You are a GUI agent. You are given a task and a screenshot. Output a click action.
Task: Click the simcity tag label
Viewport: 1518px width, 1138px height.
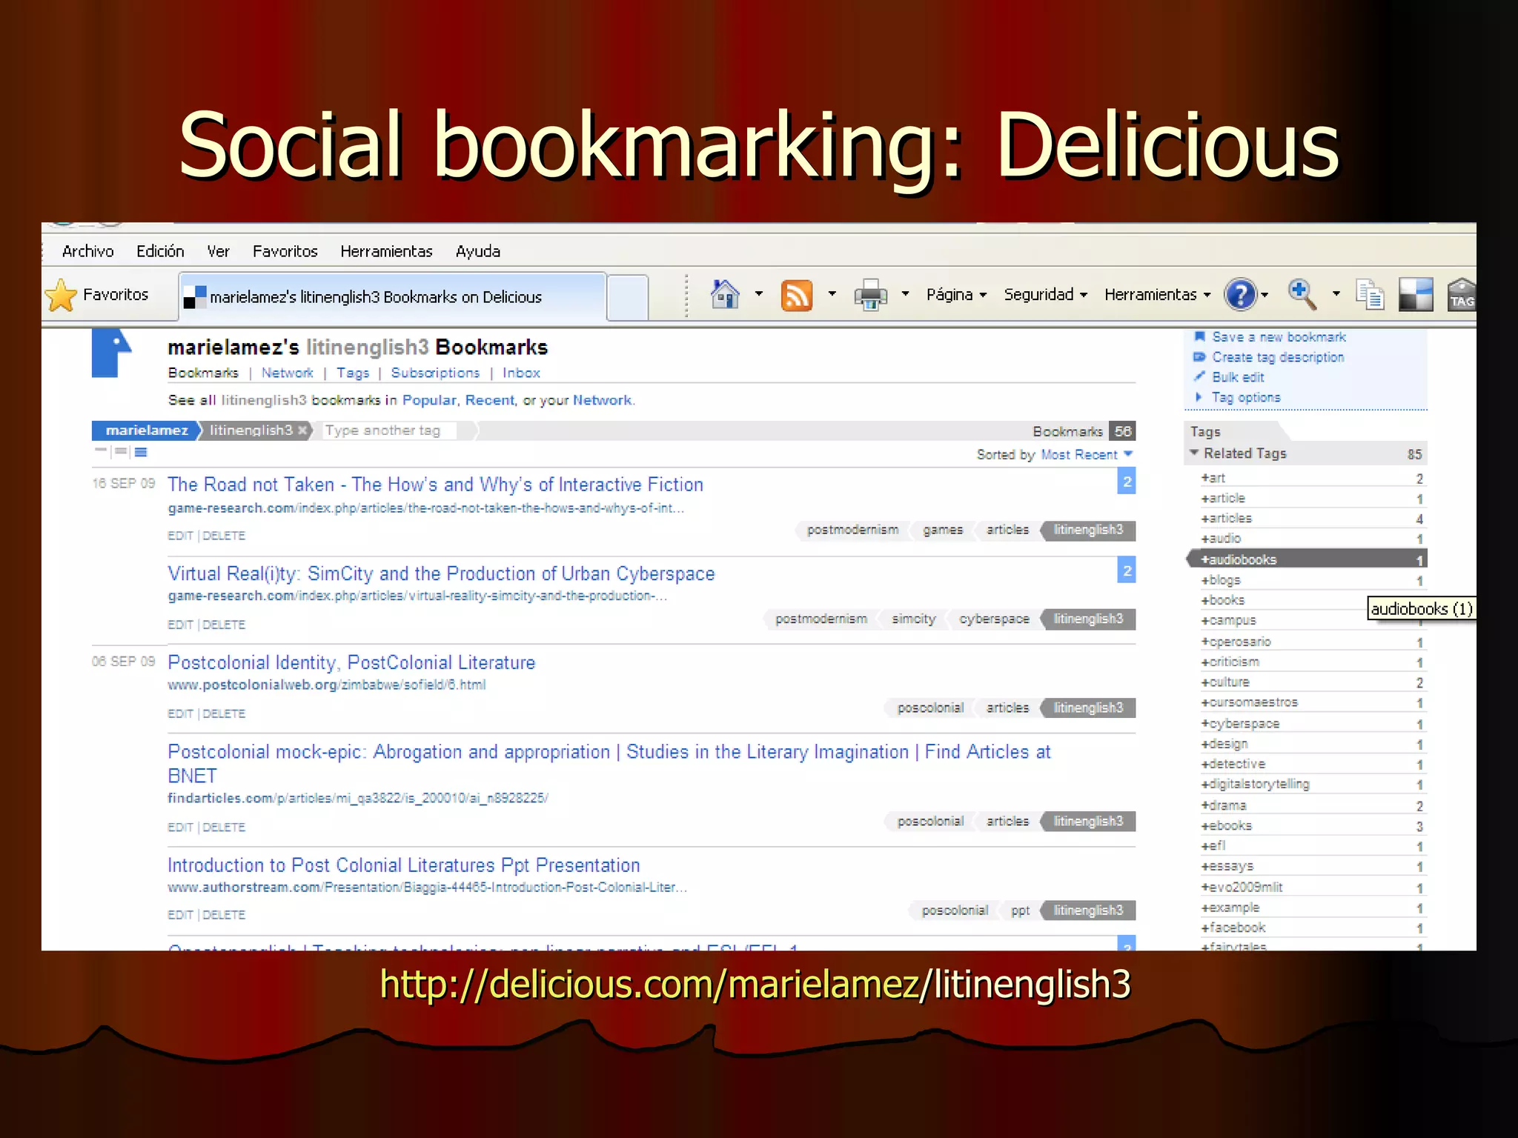coord(913,619)
